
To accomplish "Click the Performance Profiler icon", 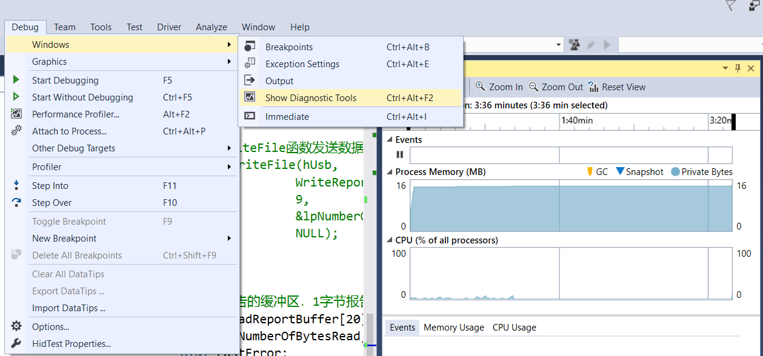I will coord(16,114).
